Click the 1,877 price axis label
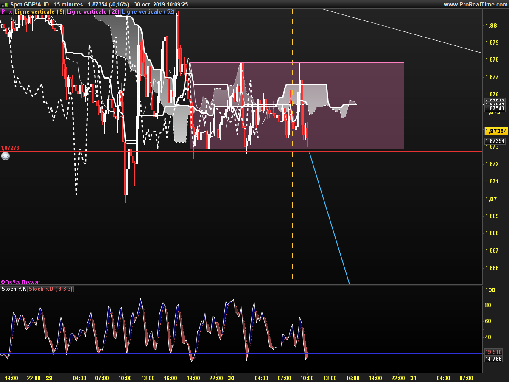 pyautogui.click(x=492, y=77)
